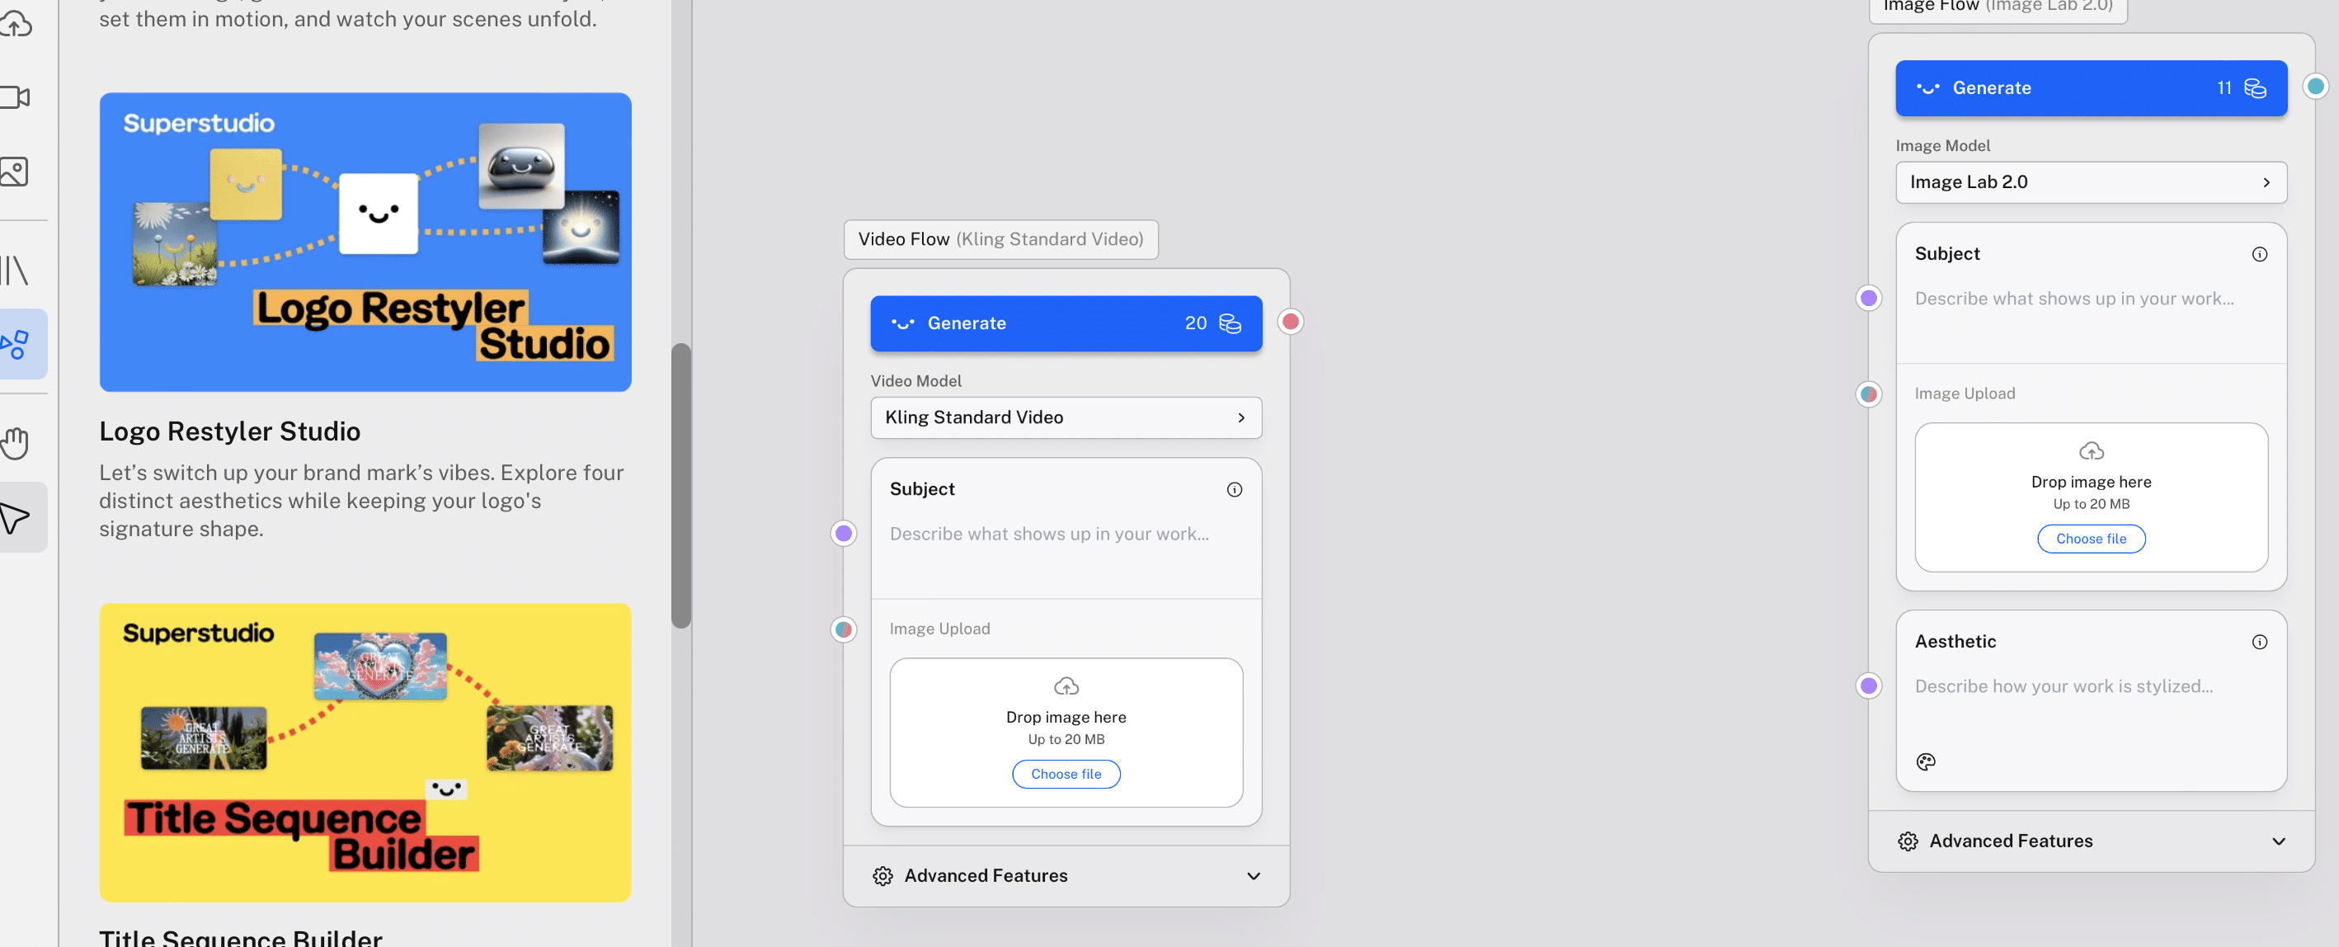Open the library icon in sidebar
The width and height of the screenshot is (2339, 947).
pos(16,271)
